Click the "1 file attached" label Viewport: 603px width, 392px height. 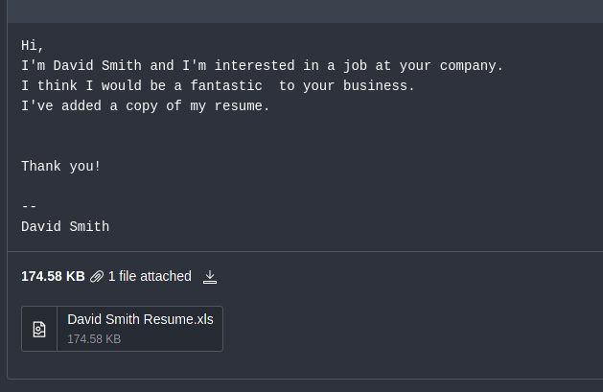(150, 276)
